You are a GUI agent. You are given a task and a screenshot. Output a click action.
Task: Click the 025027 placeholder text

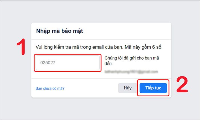click(48, 63)
